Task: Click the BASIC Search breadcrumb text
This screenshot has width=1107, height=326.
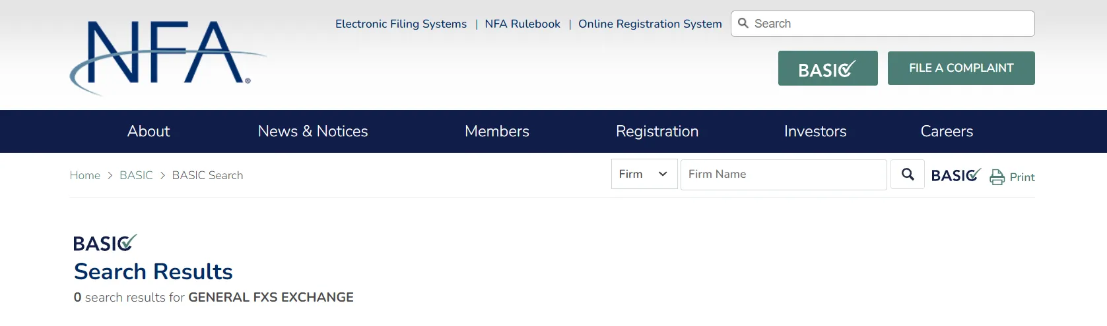Action: tap(207, 175)
